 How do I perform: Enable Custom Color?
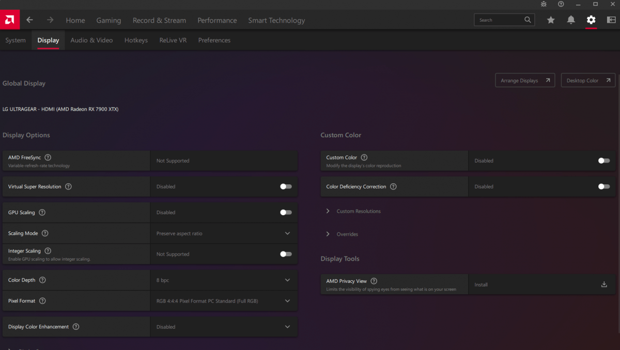pyautogui.click(x=603, y=161)
